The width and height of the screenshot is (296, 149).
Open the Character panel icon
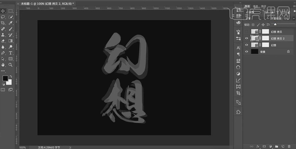click(x=238, y=48)
